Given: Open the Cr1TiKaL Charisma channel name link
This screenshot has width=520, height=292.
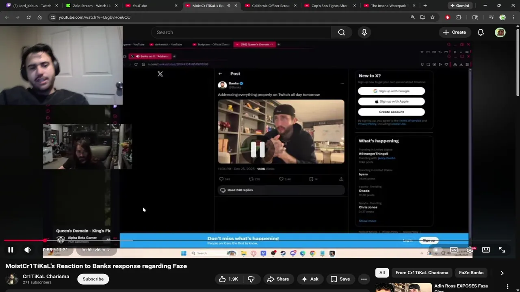Looking at the screenshot, I should point(46,277).
